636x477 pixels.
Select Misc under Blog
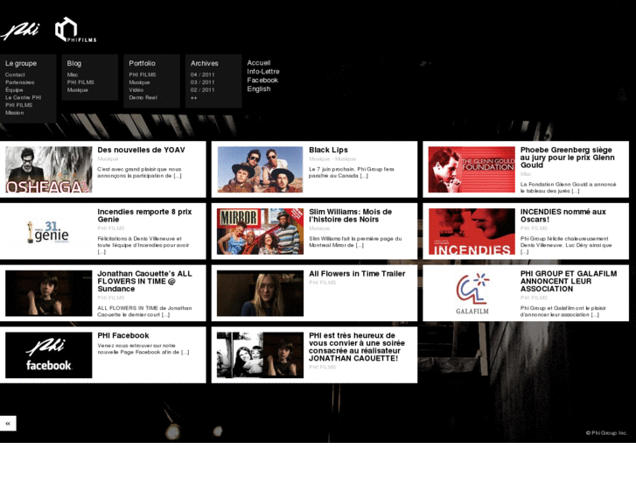pyautogui.click(x=73, y=74)
